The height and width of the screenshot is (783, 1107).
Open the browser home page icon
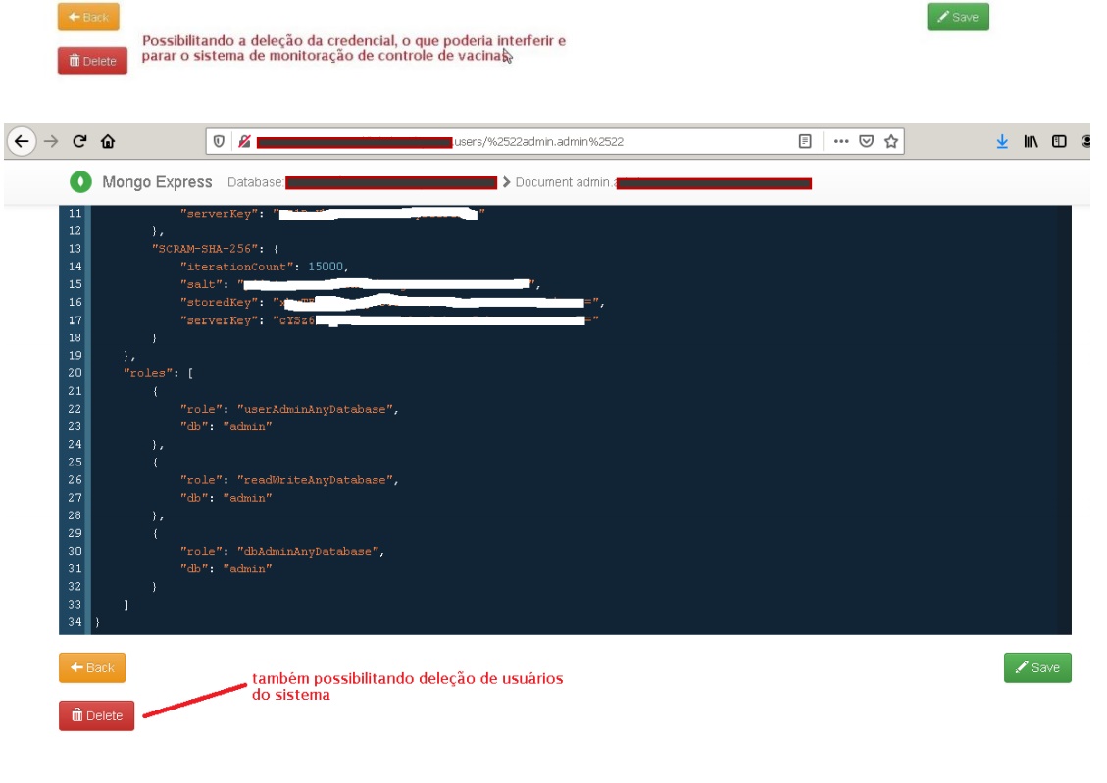pyautogui.click(x=107, y=141)
